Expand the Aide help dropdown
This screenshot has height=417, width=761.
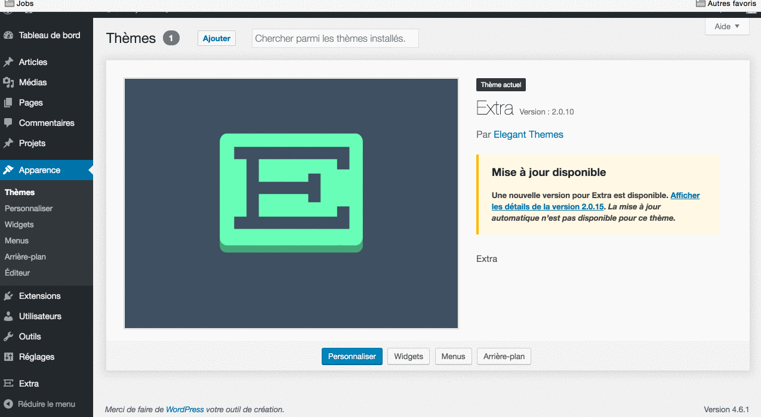click(x=727, y=26)
